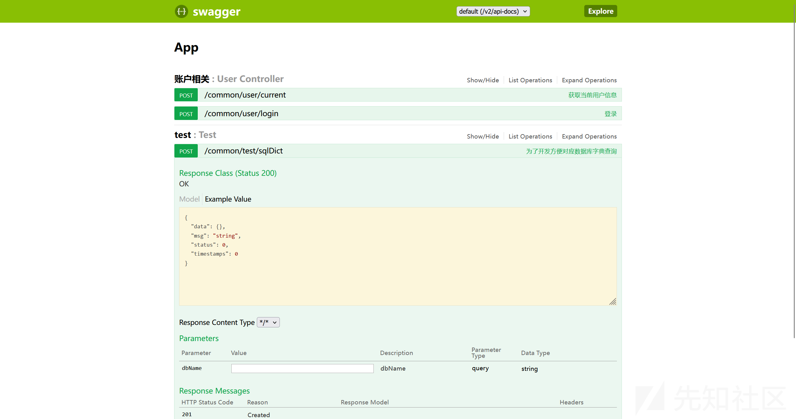
Task: Click the 'dbName' description cell
Action: [x=393, y=368]
